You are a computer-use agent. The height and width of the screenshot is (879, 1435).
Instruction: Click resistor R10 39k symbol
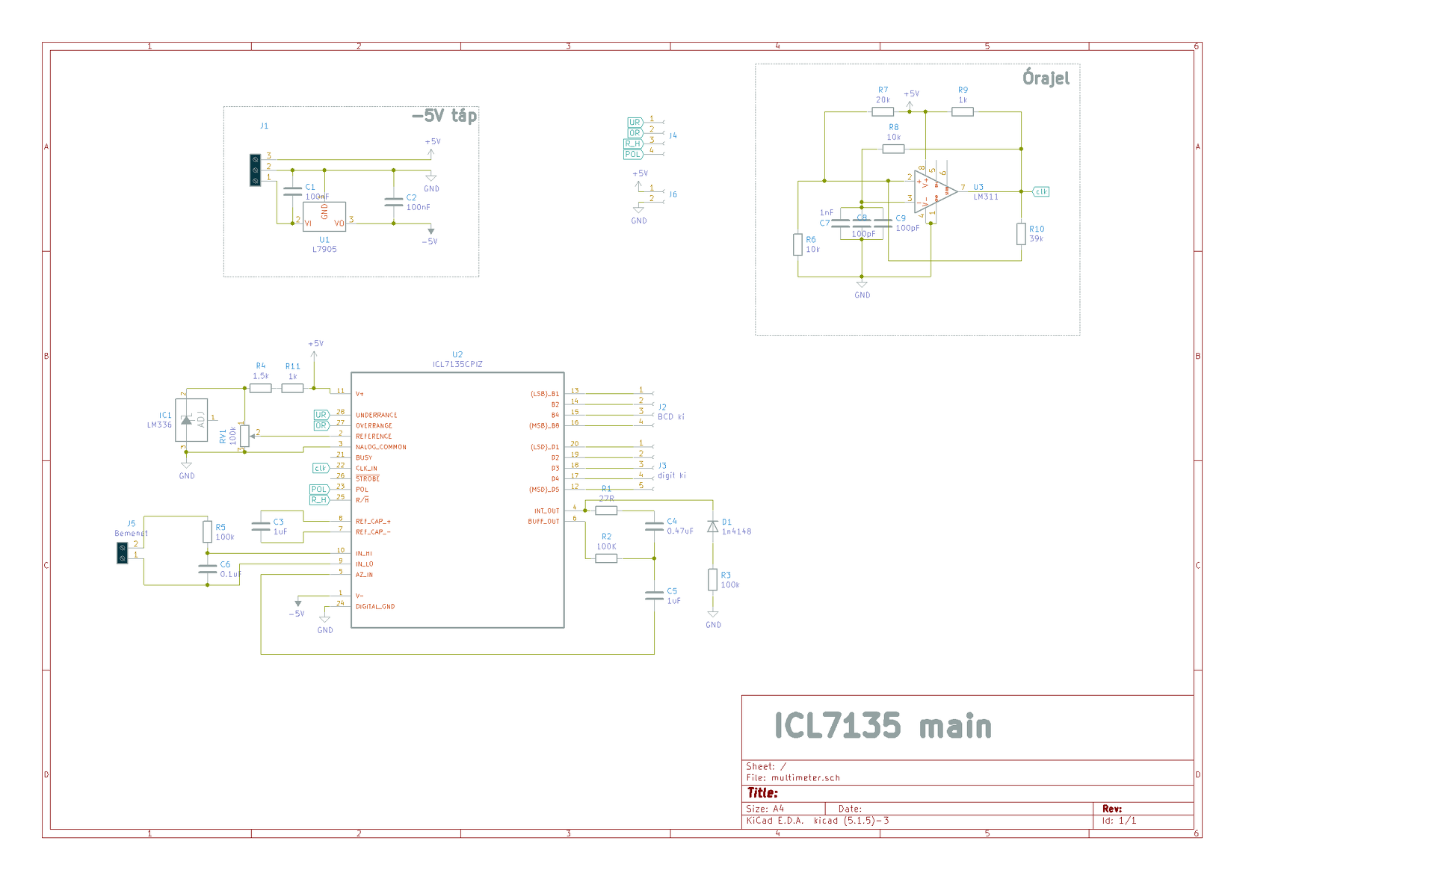coord(1021,234)
